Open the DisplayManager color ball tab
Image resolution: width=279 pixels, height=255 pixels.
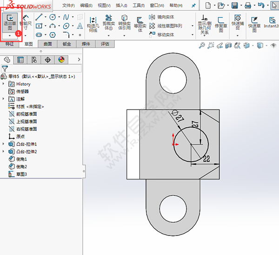[61, 60]
